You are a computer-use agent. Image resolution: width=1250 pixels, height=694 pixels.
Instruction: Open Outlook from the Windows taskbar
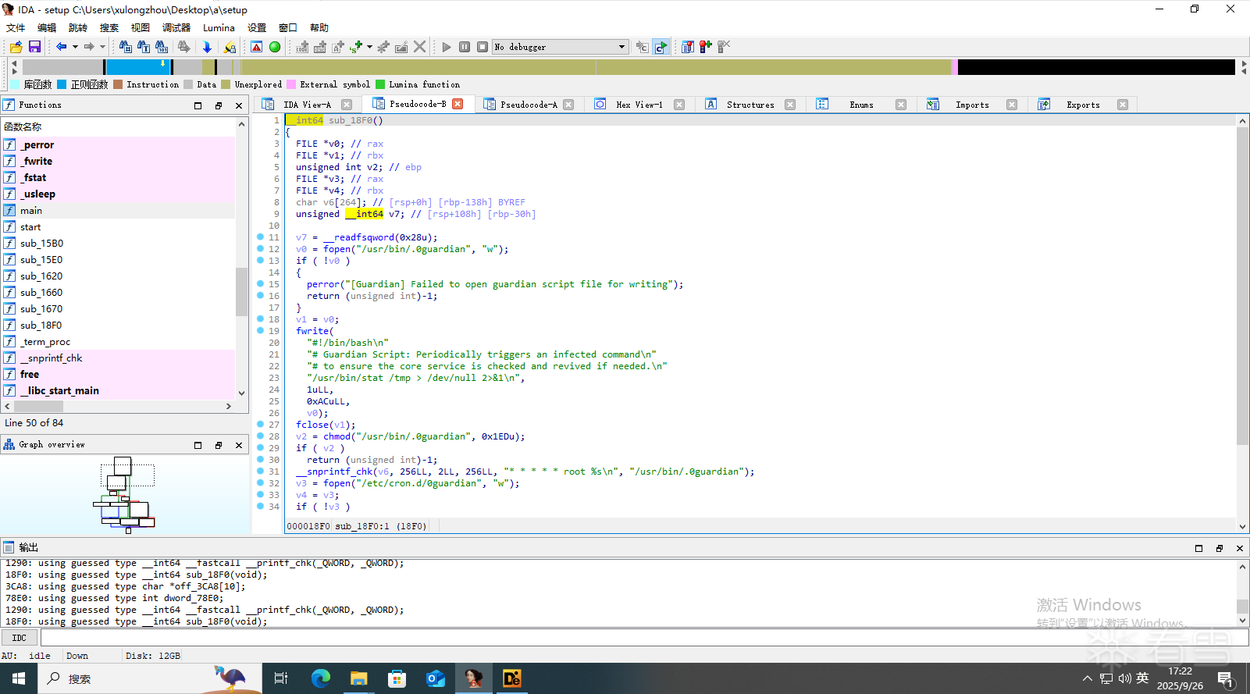(435, 678)
